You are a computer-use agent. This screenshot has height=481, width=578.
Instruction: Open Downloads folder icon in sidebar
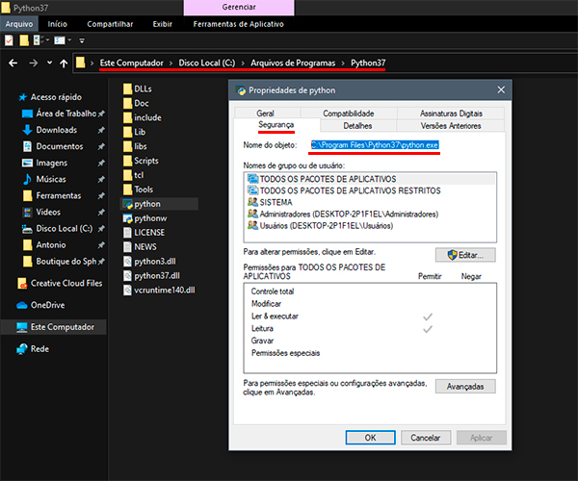click(x=27, y=130)
